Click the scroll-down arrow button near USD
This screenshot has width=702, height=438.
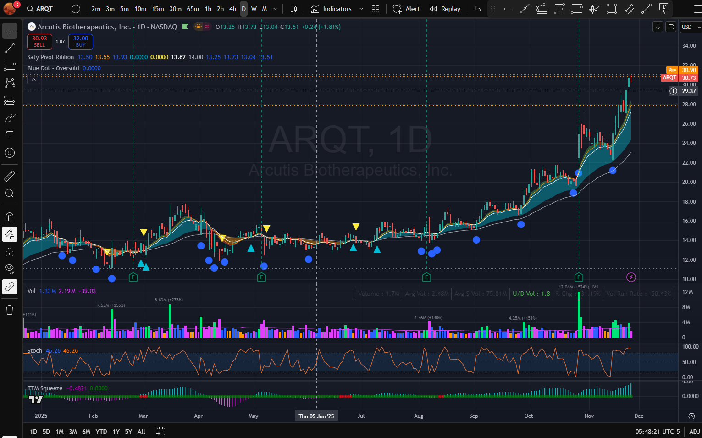pos(658,27)
